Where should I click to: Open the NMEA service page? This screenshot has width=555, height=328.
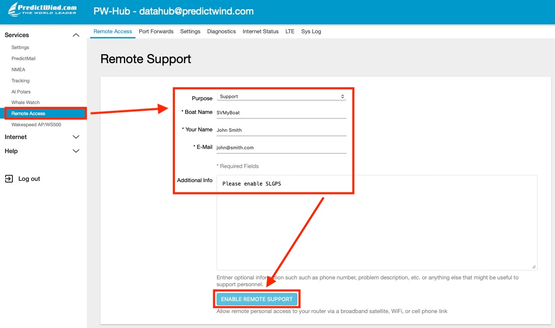click(18, 69)
